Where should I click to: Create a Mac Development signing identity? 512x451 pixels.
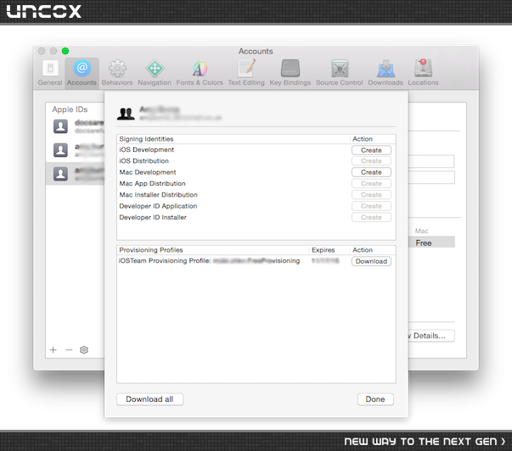tap(371, 172)
